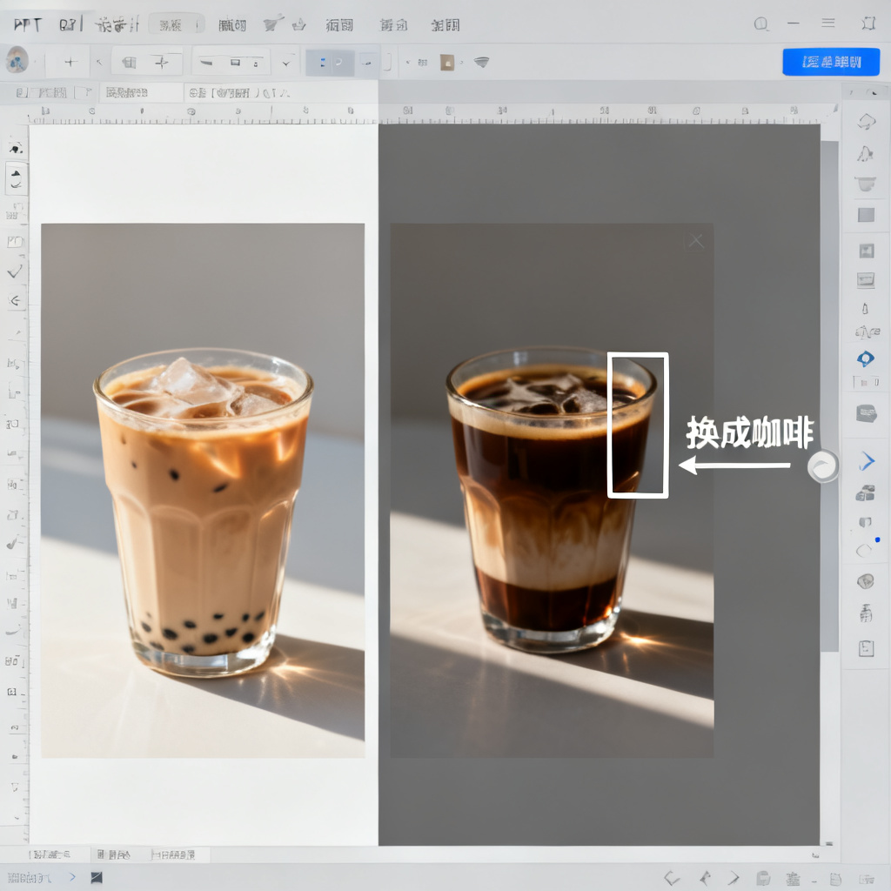Click the checkmark icon in the left toolbar
Viewport: 891px width, 891px height.
[x=15, y=271]
